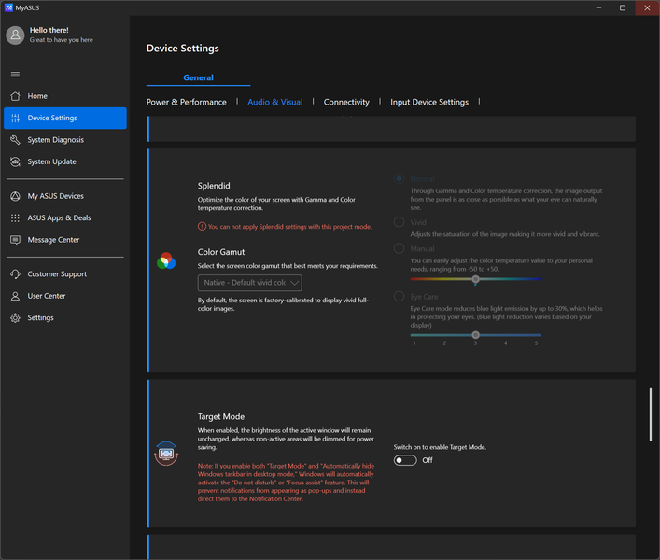Go to System Update
Viewport: 660px width, 560px height.
coord(65,161)
